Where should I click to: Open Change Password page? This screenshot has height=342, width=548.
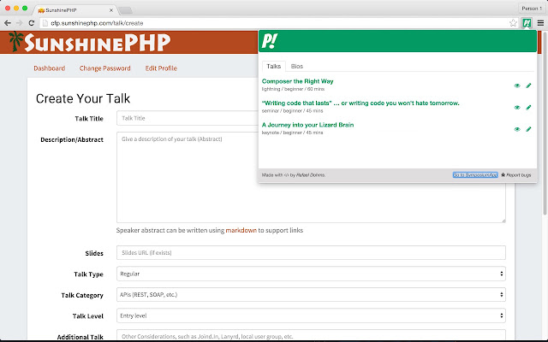point(104,68)
